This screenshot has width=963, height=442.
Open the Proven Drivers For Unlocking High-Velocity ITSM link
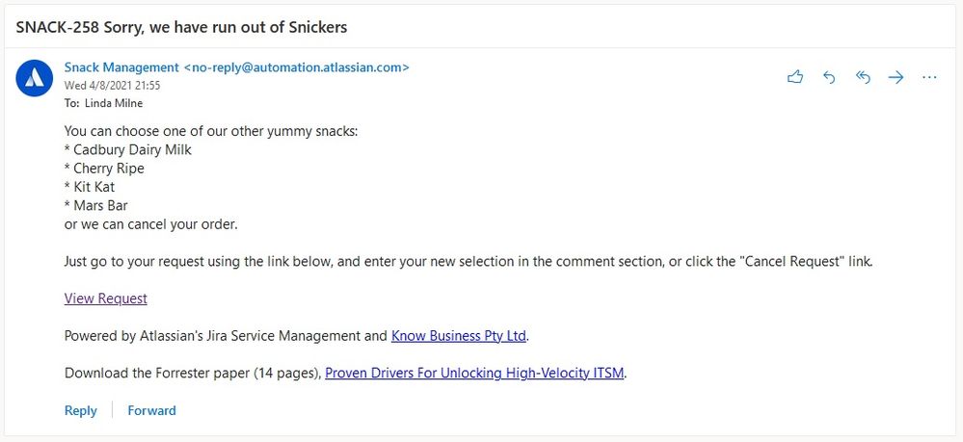[x=475, y=373]
